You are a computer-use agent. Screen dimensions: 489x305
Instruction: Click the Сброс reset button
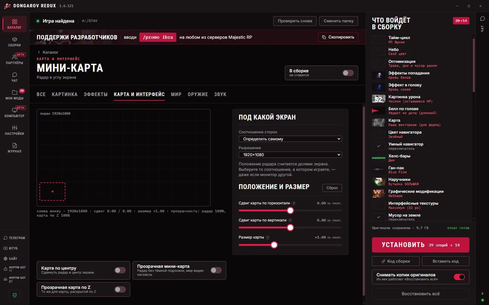click(x=332, y=188)
